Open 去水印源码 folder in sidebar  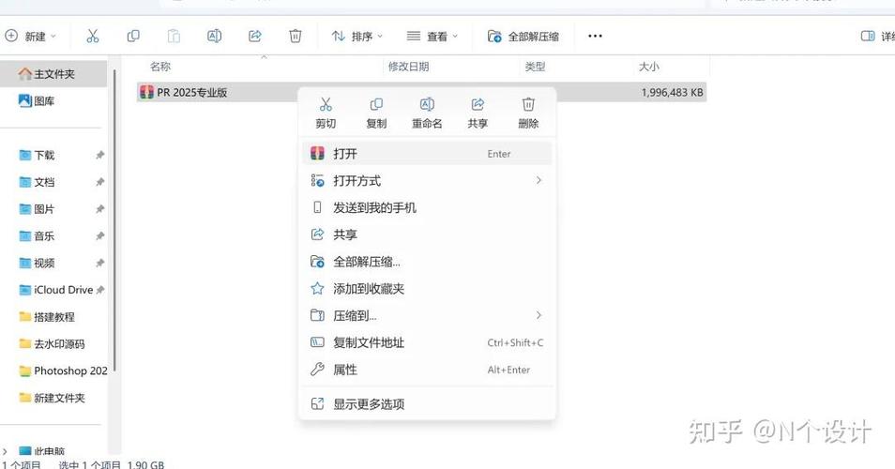[53, 344]
